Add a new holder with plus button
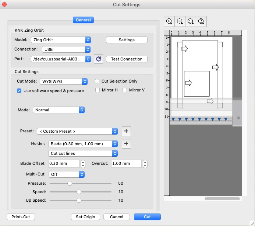This screenshot has width=255, height=226. pos(126,143)
